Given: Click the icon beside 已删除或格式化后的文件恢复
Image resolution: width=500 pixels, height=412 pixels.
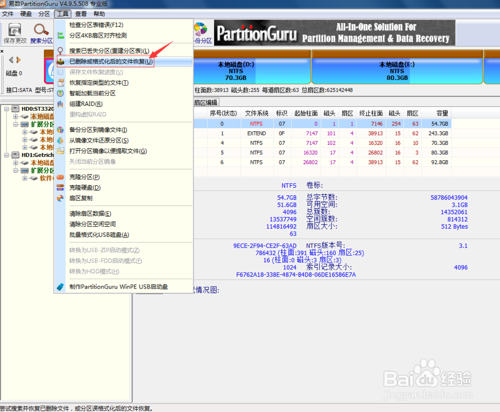Looking at the screenshot, I should coord(60,61).
